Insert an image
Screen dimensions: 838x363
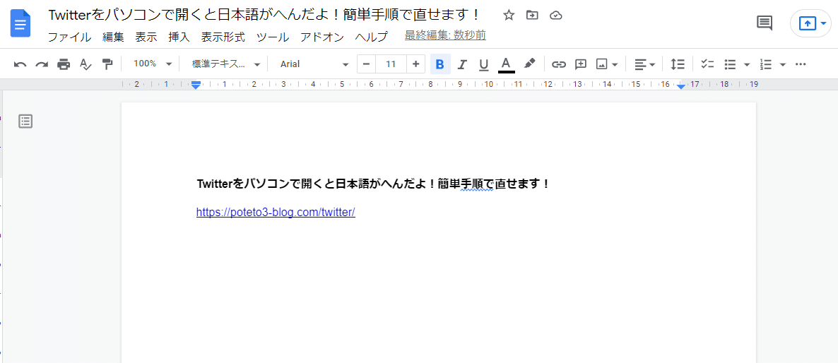pyautogui.click(x=602, y=64)
